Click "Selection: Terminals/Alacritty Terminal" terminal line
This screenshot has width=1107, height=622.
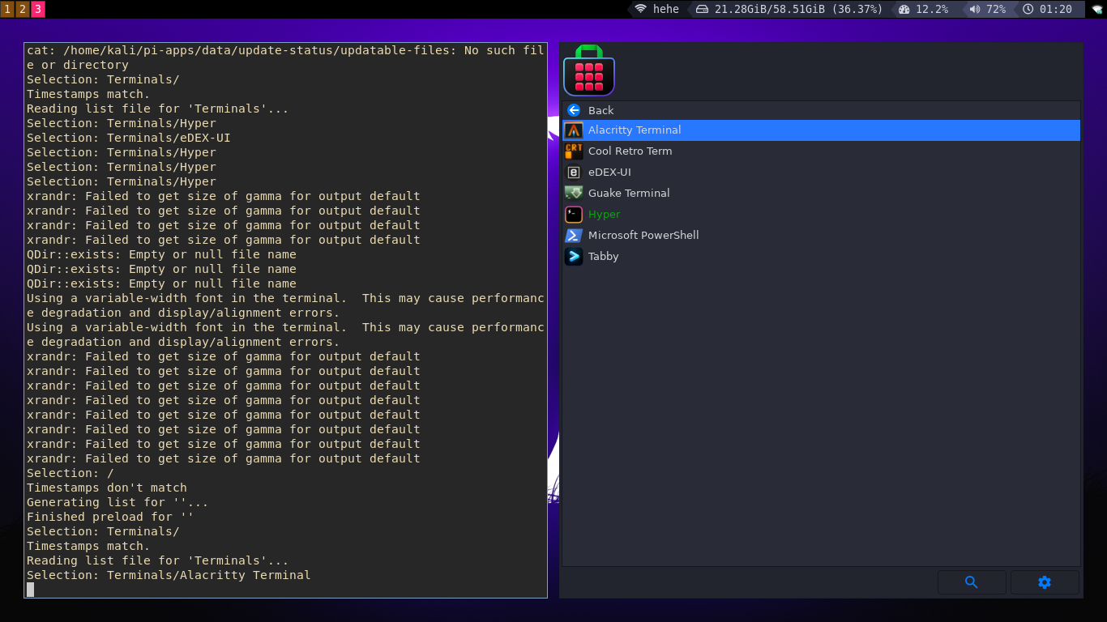(x=169, y=575)
